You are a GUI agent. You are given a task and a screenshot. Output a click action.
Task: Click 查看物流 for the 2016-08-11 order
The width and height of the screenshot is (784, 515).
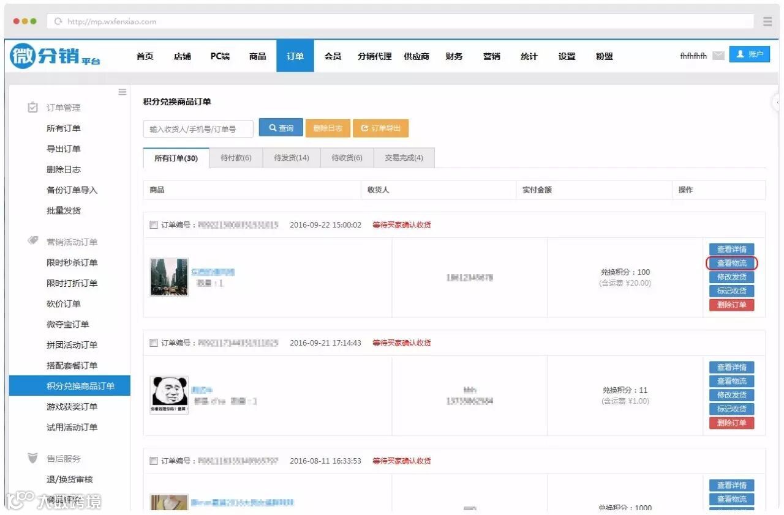coord(732,499)
